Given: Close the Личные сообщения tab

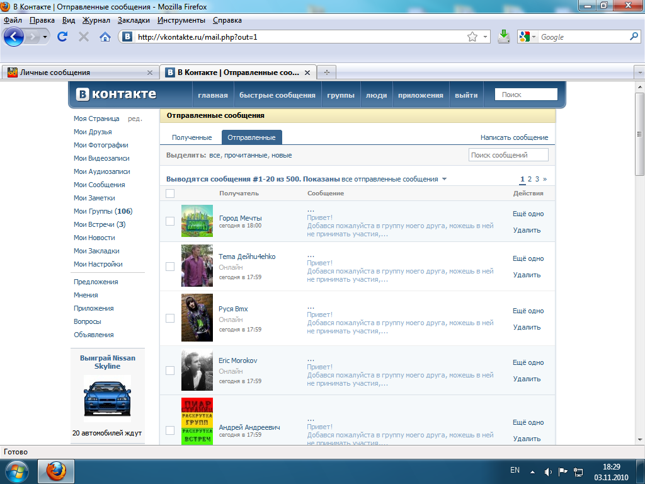Looking at the screenshot, I should coord(150,72).
